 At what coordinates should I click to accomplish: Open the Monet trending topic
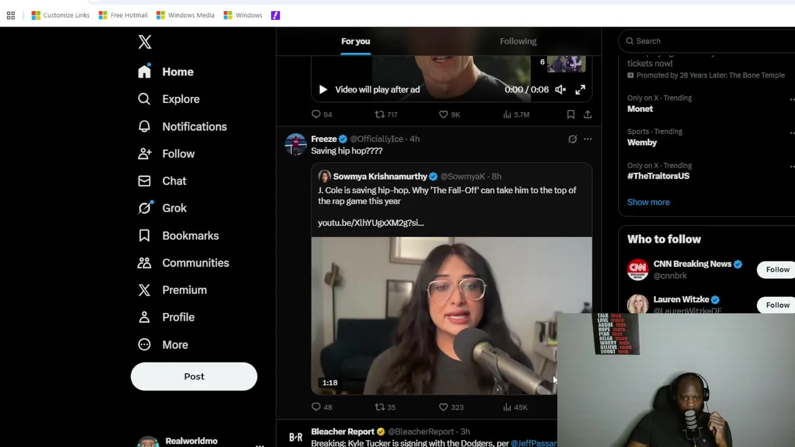tap(640, 109)
